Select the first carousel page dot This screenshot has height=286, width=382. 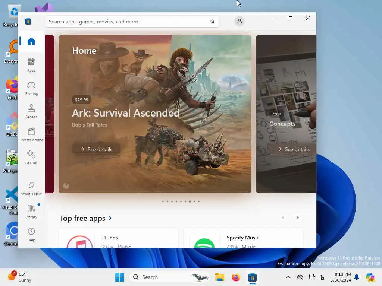[x=163, y=201]
